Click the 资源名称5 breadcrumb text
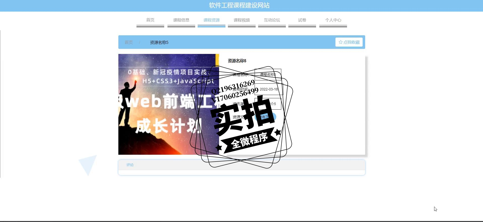The height and width of the screenshot is (222, 483). coord(159,42)
